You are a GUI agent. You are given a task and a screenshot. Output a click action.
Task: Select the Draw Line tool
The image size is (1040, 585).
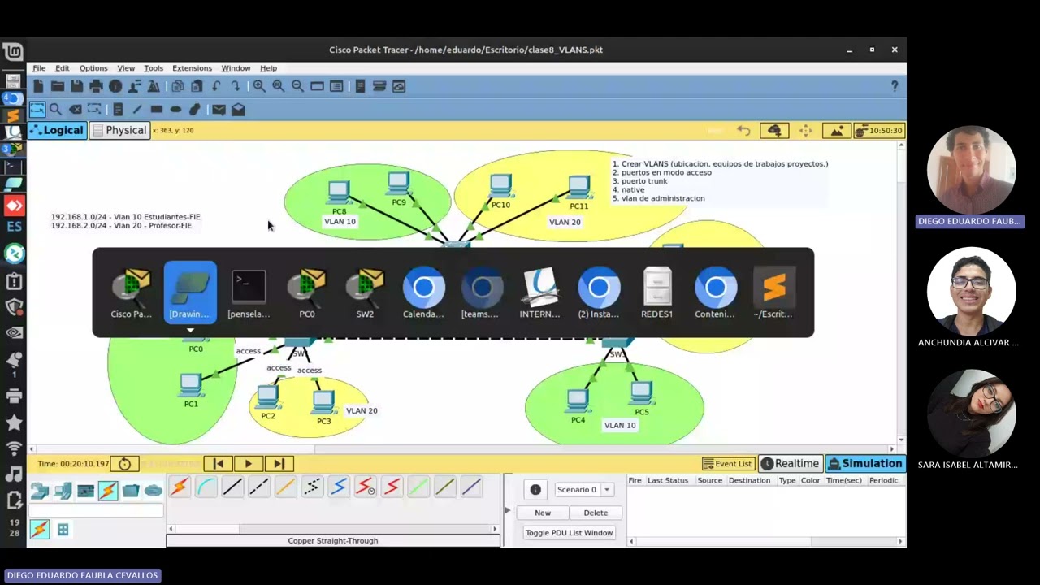(136, 109)
